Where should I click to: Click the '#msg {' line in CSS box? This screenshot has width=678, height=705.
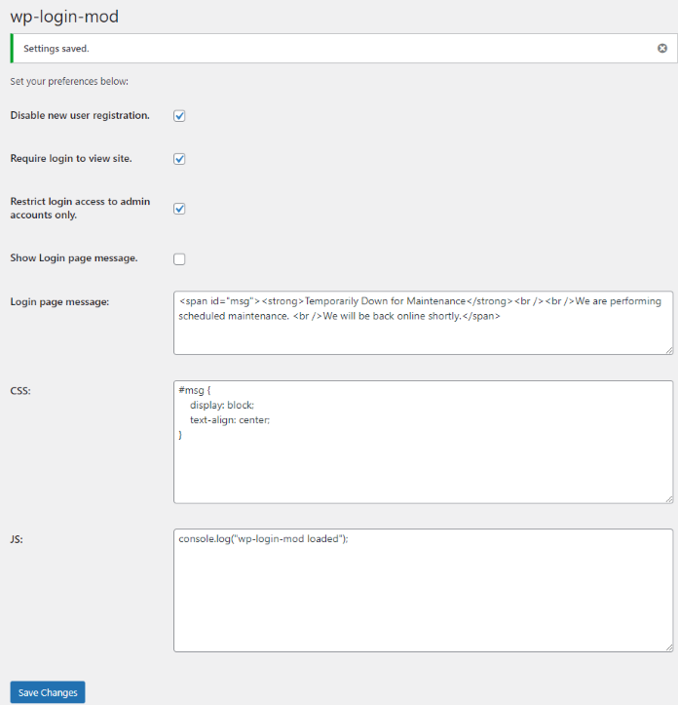[x=195, y=390]
